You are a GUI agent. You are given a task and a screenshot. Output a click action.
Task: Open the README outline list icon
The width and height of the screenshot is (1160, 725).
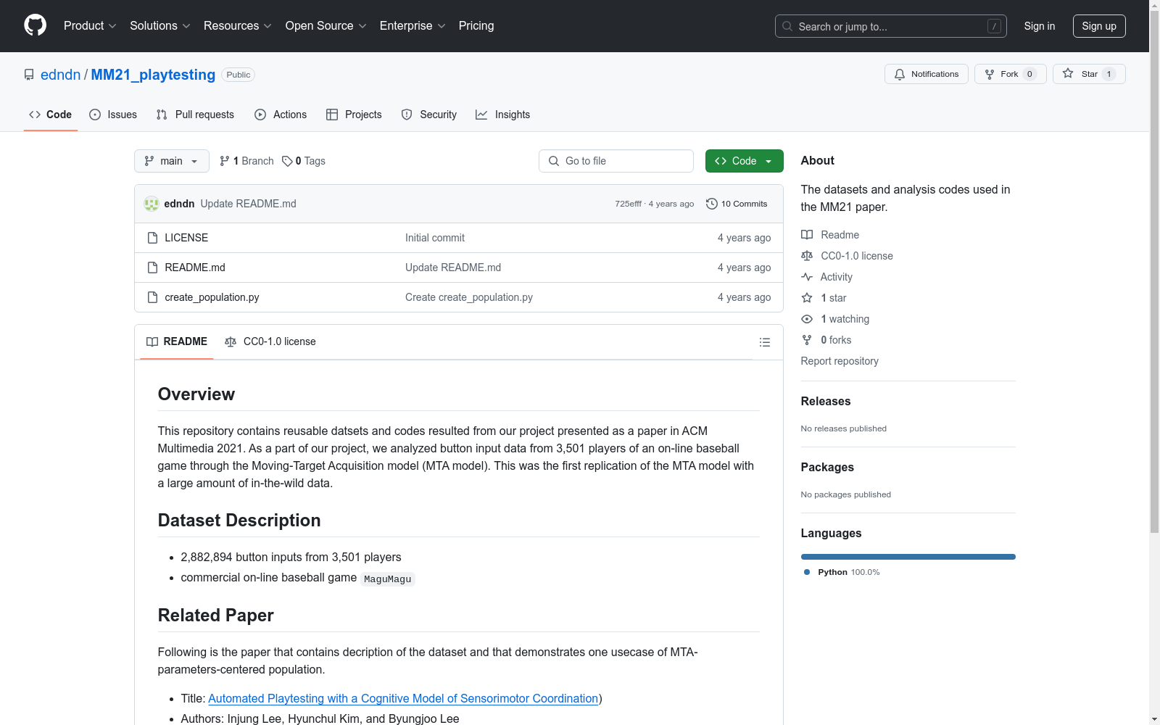coord(765,342)
